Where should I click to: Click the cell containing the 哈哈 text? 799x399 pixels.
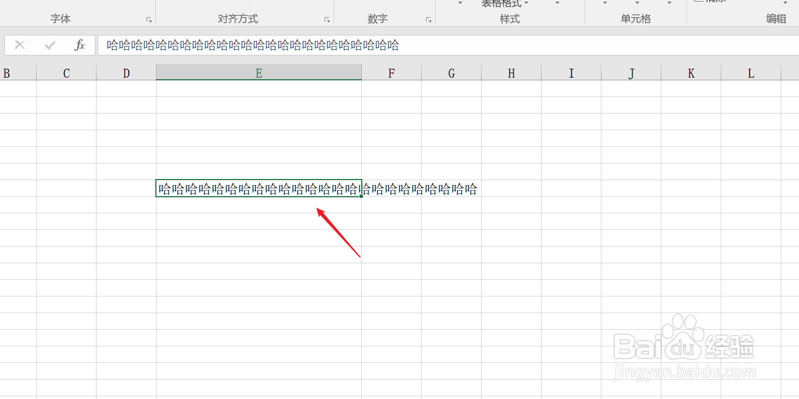pyautogui.click(x=258, y=188)
